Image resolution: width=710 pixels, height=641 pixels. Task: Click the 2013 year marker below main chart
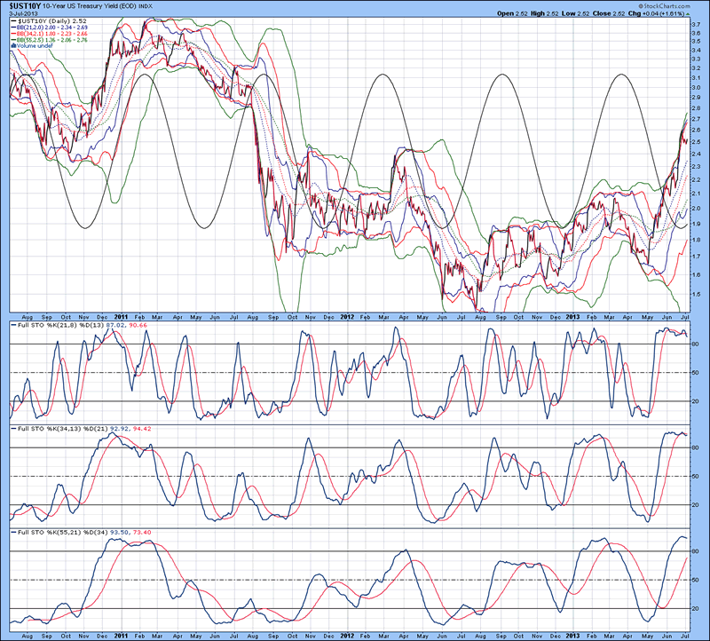coord(572,316)
